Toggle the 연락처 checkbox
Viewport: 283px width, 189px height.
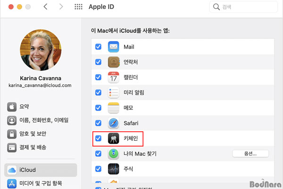[98, 62]
